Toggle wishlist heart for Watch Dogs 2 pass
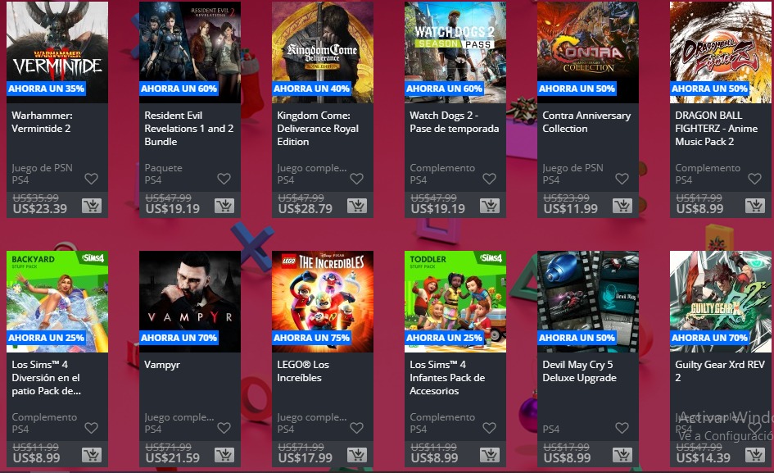 pos(489,179)
